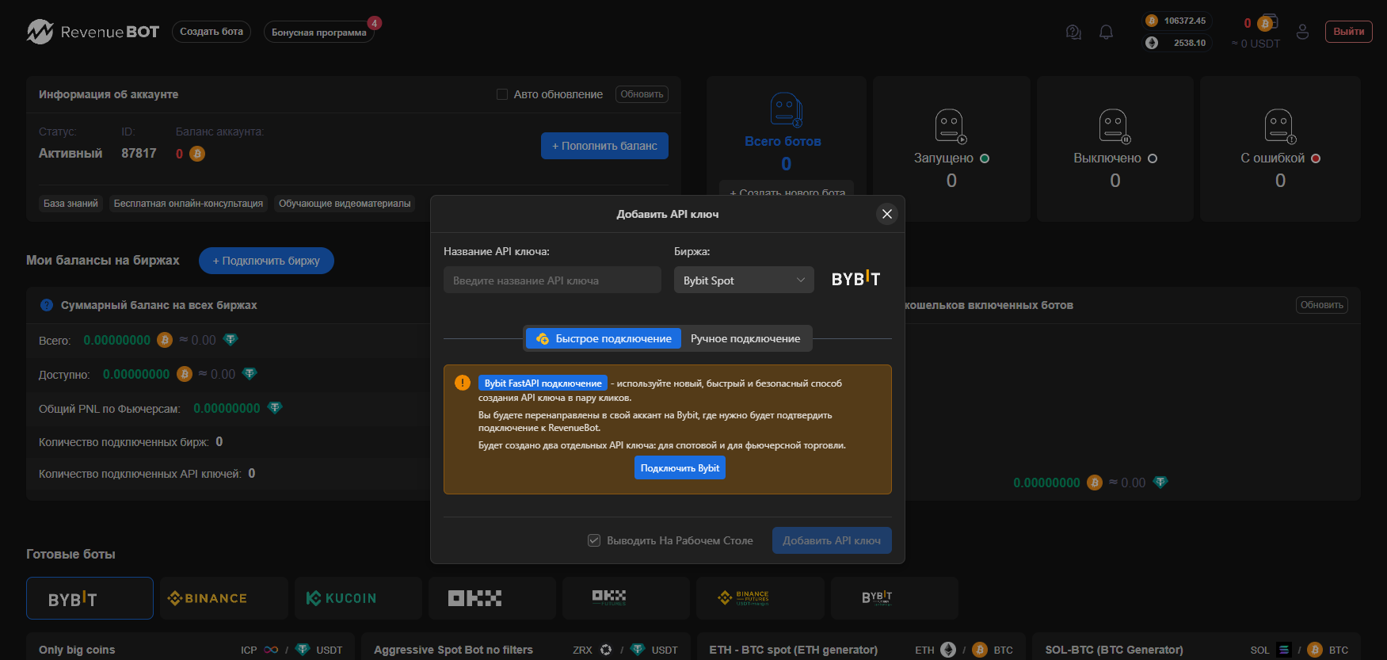This screenshot has width=1387, height=660.
Task: Click the Всего ботов robot icon
Action: point(786,109)
